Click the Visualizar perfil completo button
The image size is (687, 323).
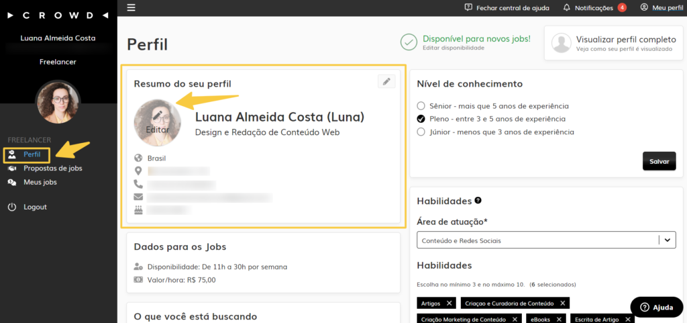pos(613,42)
